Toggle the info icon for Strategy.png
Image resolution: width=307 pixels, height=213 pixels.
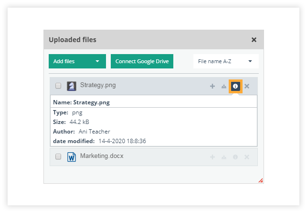pos(235,86)
